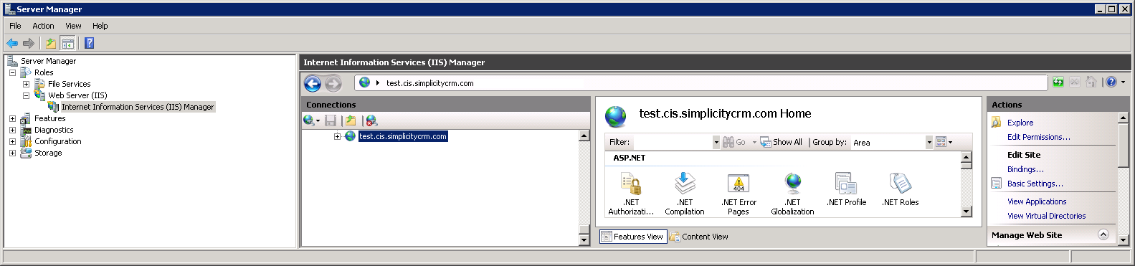This screenshot has width=1135, height=266.
Task: Click the Home icon beside the address bar
Action: coord(1091,82)
